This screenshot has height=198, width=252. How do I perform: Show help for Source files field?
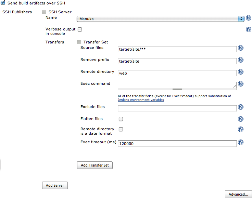coord(241,48)
